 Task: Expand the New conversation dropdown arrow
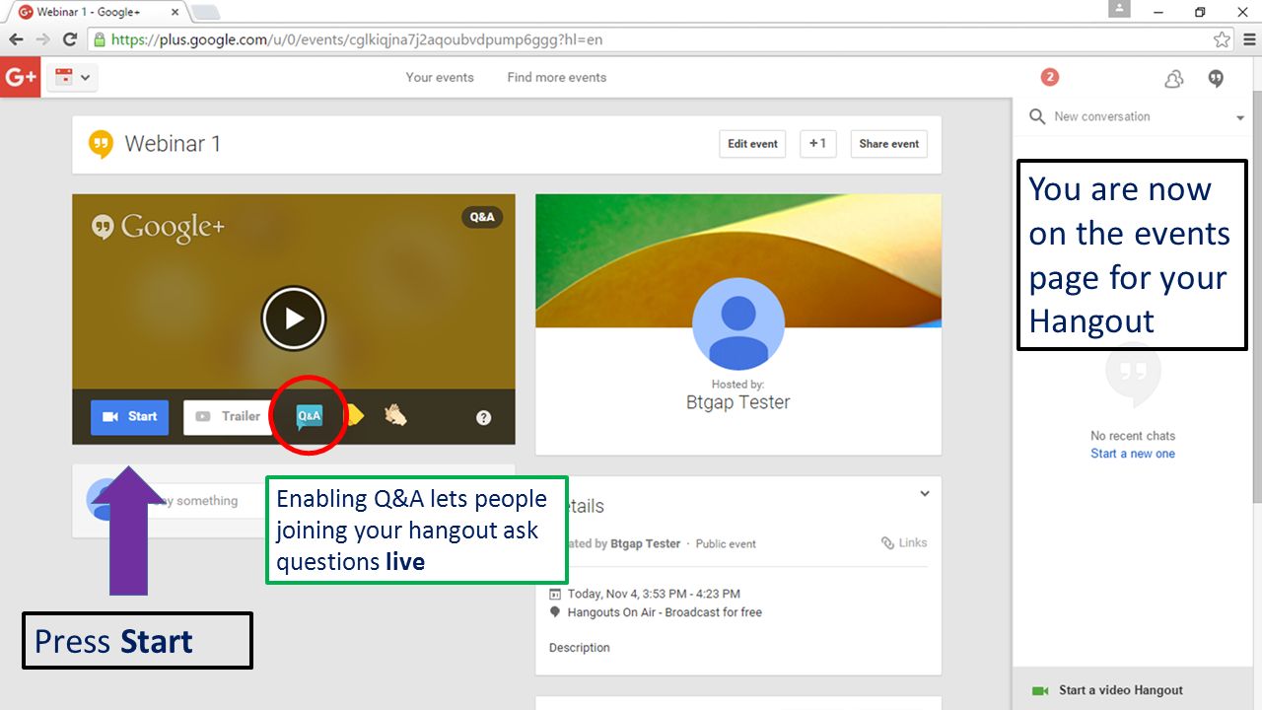pos(1240,118)
